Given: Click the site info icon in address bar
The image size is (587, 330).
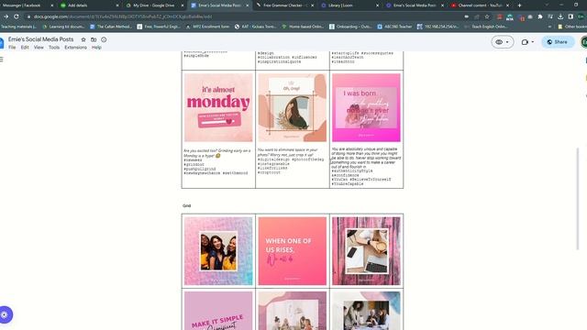Looking at the screenshot, I should tap(28, 16).
